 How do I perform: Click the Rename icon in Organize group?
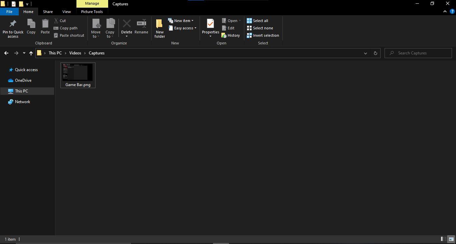coord(141,24)
